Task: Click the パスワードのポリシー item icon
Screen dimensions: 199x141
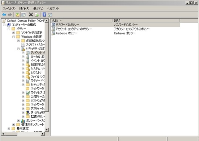Action: 54,25
